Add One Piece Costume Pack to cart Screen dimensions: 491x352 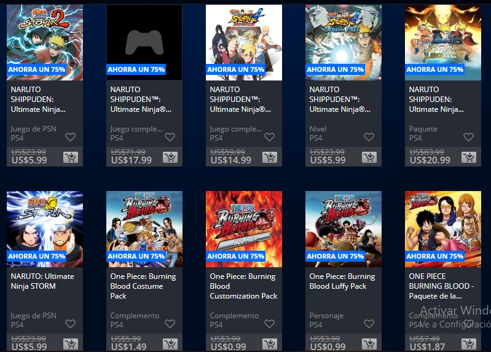(170, 344)
